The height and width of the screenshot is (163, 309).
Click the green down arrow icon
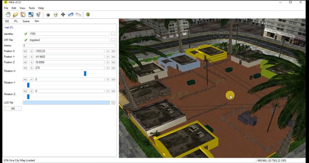(x=88, y=14)
